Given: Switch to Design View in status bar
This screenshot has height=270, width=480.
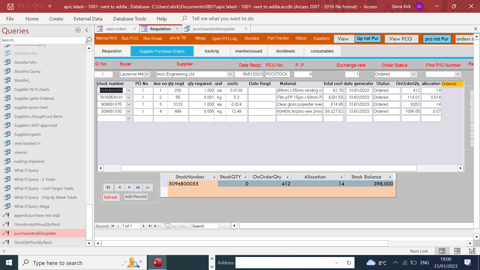Looking at the screenshot, I should click(472, 251).
